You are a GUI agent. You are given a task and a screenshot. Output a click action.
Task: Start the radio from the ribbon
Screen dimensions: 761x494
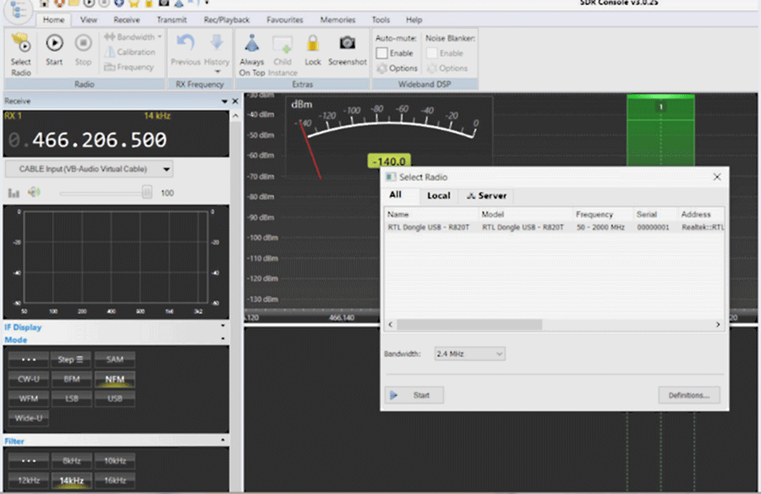tap(54, 50)
